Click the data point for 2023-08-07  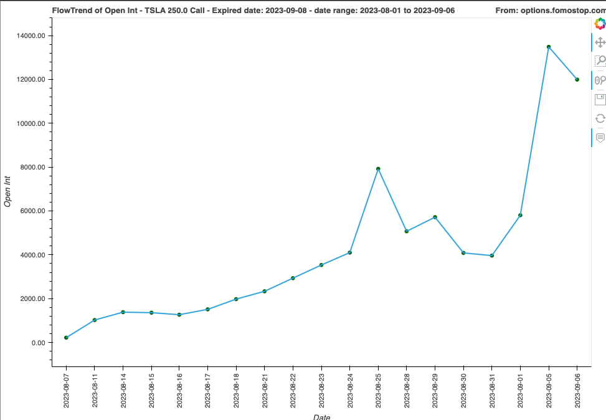coord(66,338)
